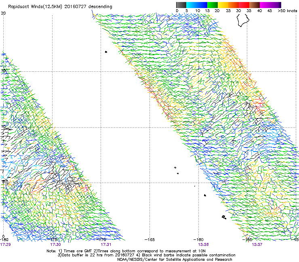Click the '3)Data buffer is 22 hrs' note line
The image size is (299, 262).
pyautogui.click(x=146, y=255)
